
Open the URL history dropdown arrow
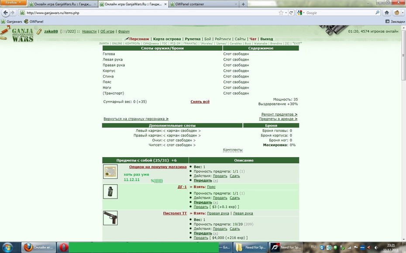click(286, 13)
